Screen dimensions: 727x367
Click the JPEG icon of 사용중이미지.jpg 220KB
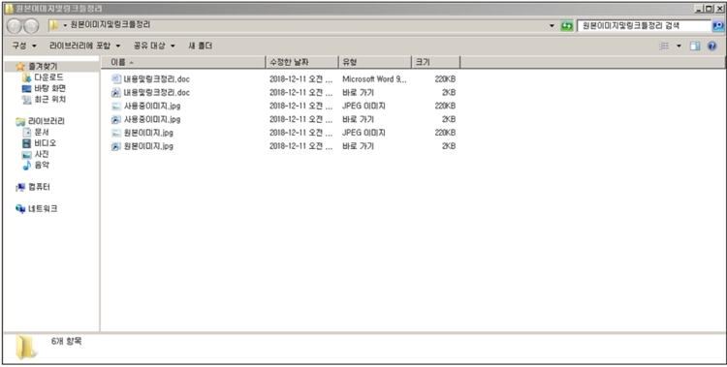[116, 107]
